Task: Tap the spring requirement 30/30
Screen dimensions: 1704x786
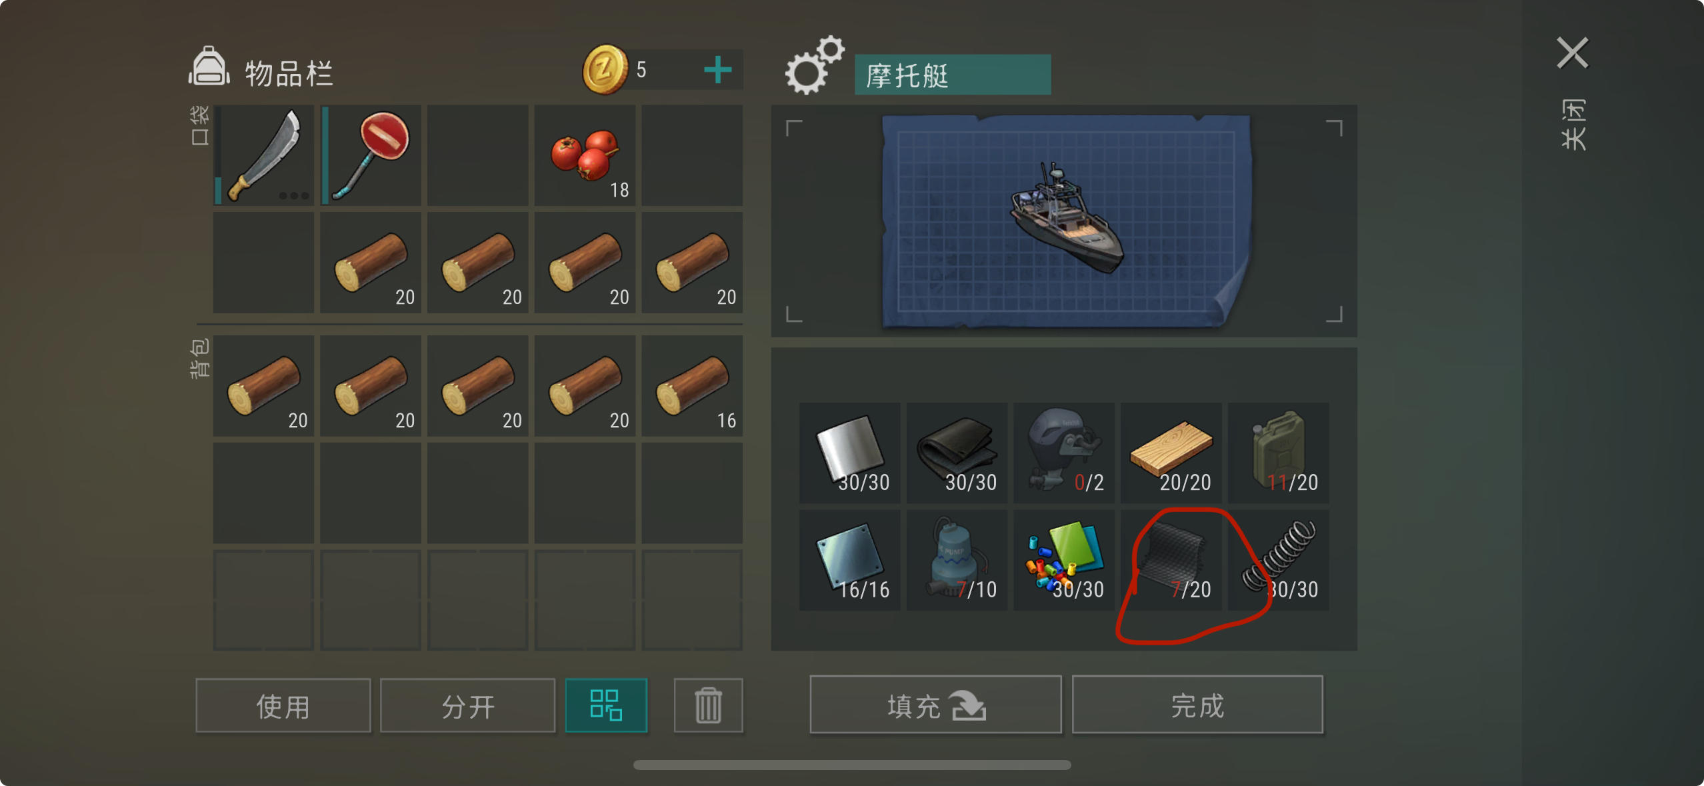Action: 1278,560
